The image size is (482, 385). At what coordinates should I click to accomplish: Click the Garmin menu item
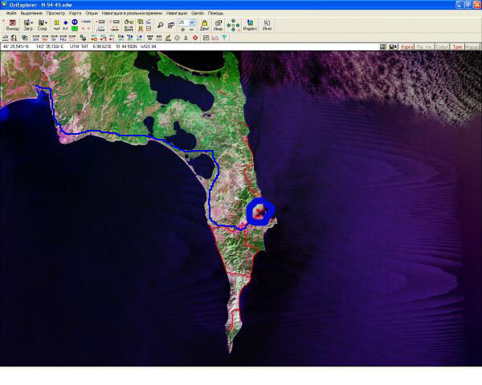coord(197,14)
